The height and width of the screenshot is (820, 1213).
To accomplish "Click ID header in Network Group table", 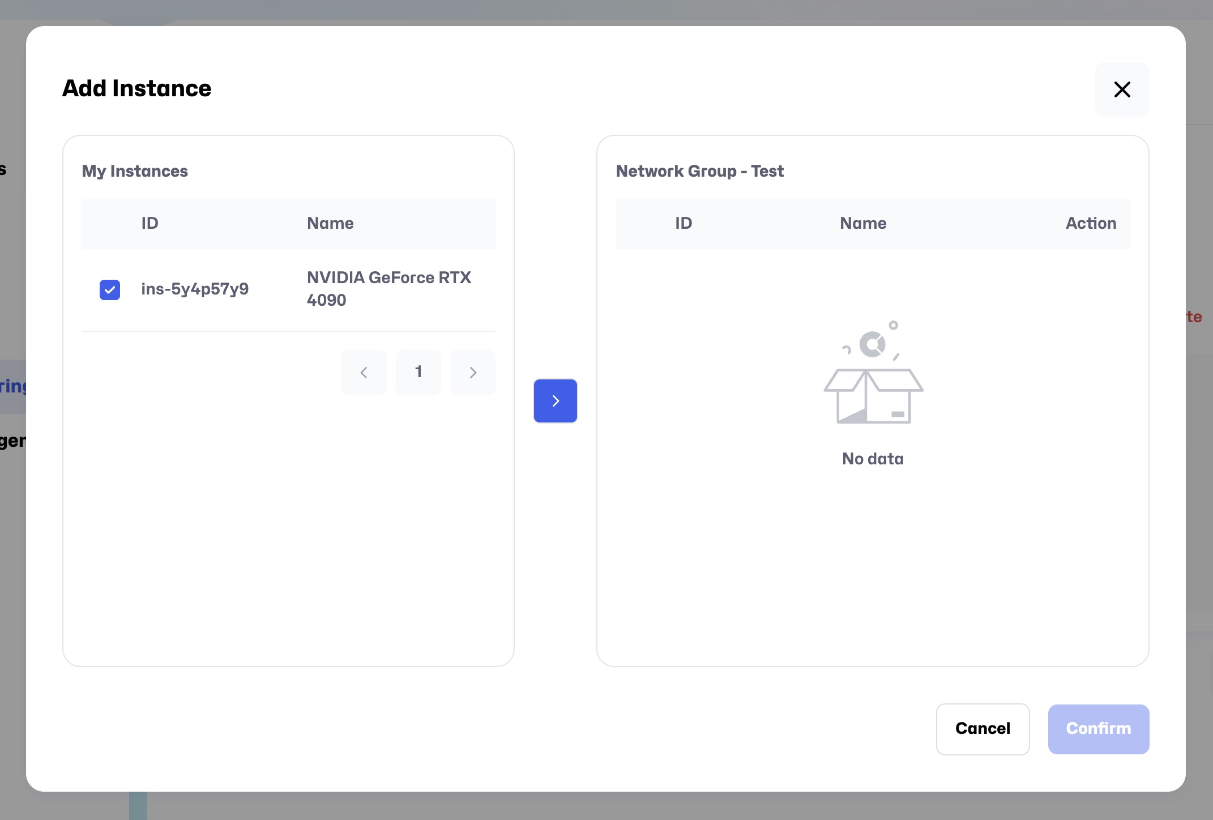I will (x=683, y=224).
